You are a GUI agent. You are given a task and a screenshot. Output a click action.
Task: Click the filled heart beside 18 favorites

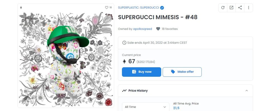(158, 29)
